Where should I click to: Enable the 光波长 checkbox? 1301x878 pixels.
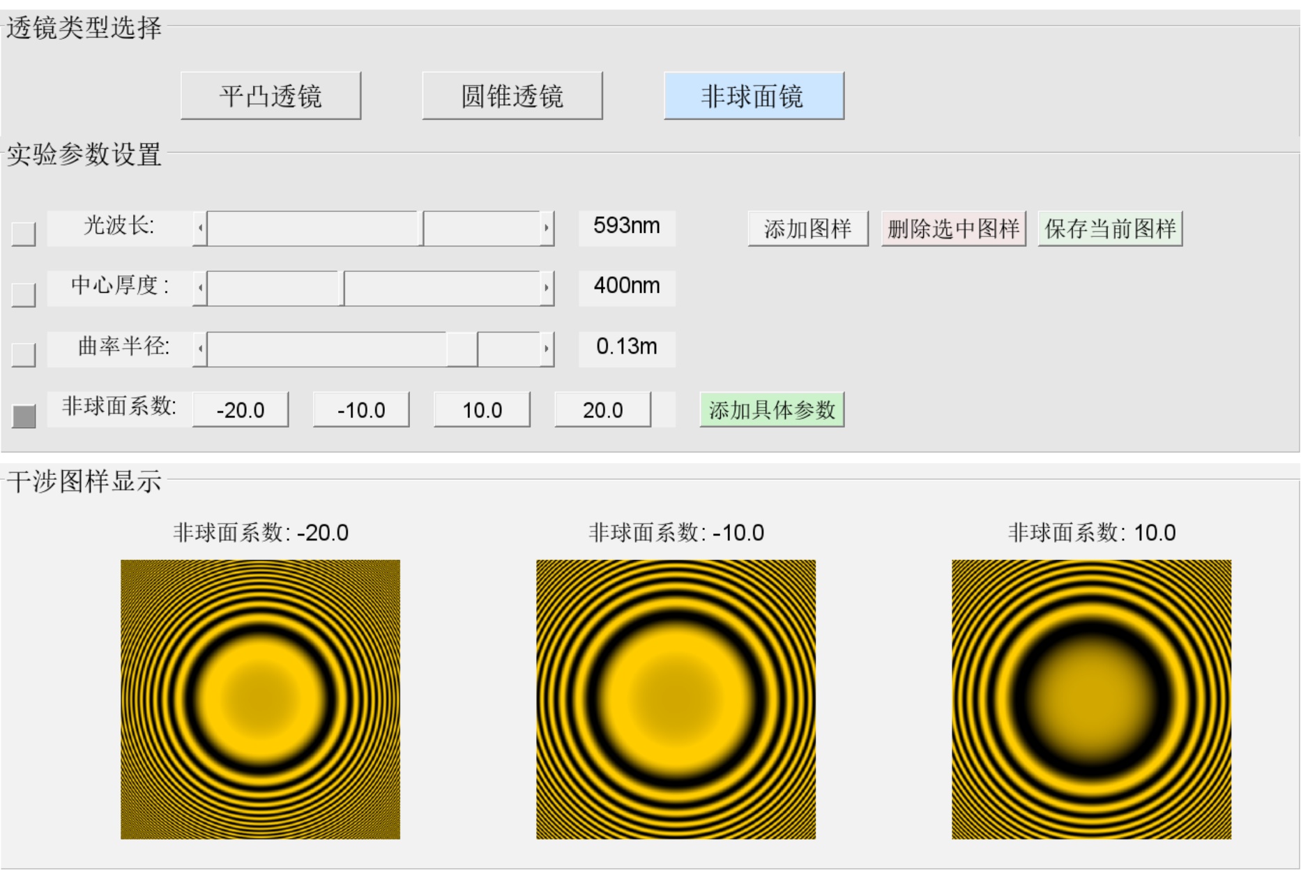(24, 234)
